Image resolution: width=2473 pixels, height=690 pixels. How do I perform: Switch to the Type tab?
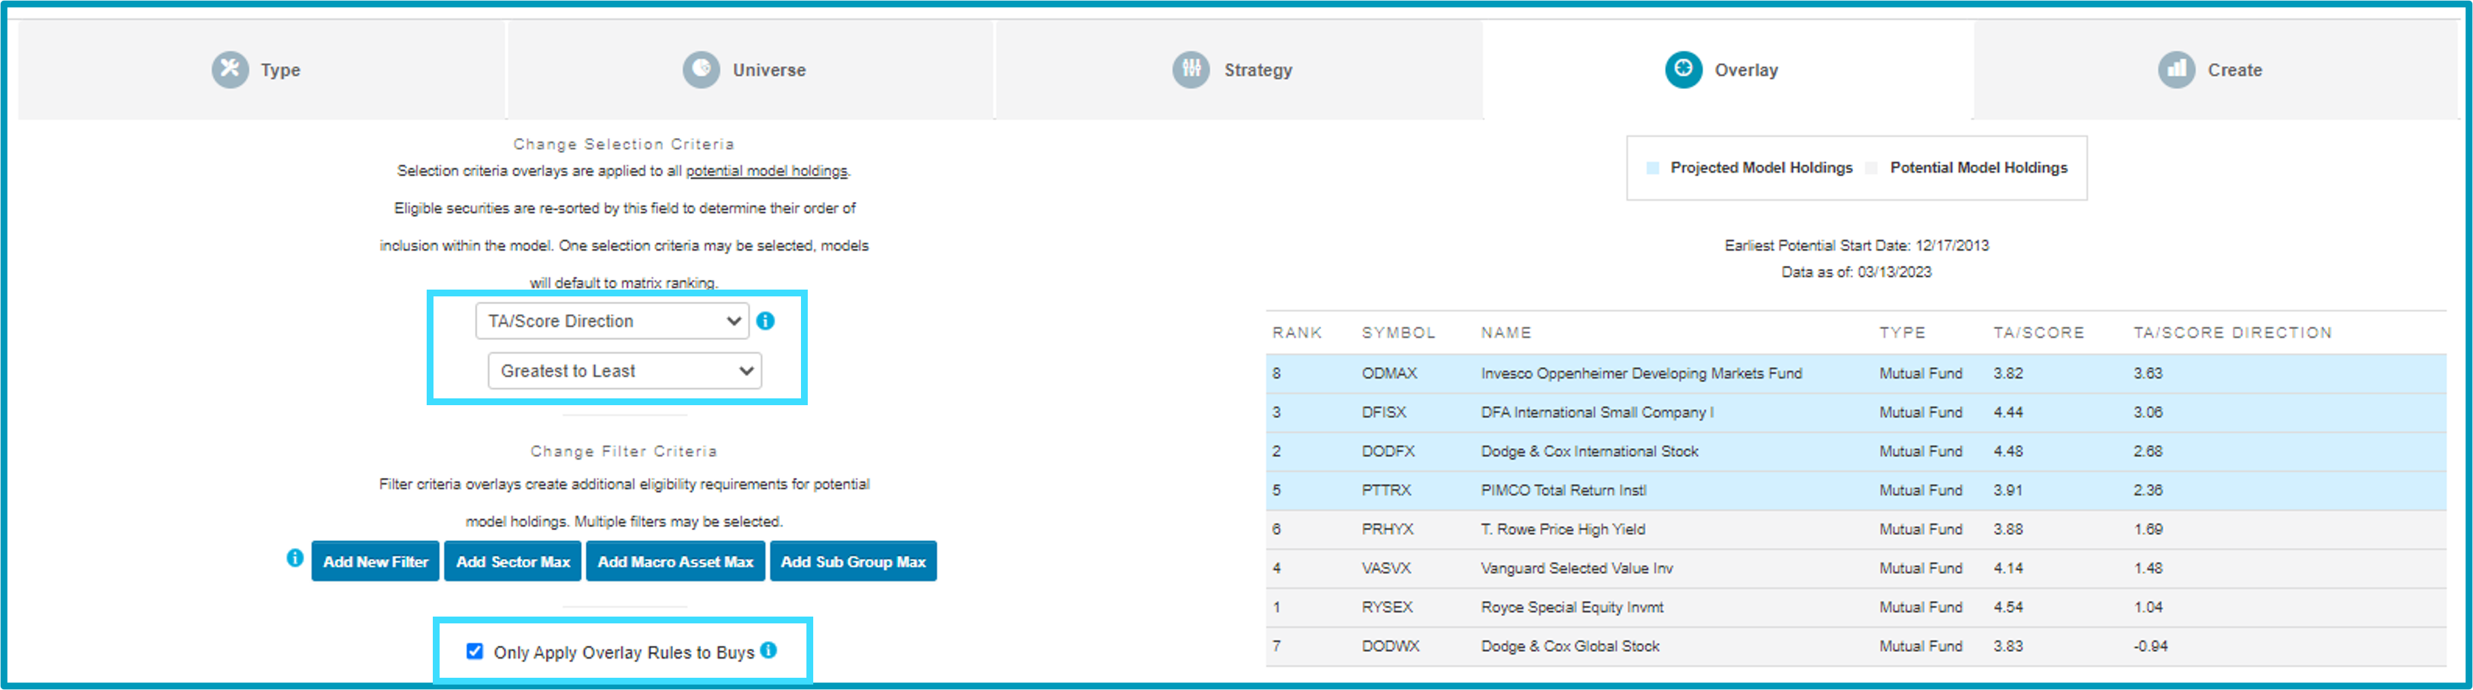pos(261,70)
